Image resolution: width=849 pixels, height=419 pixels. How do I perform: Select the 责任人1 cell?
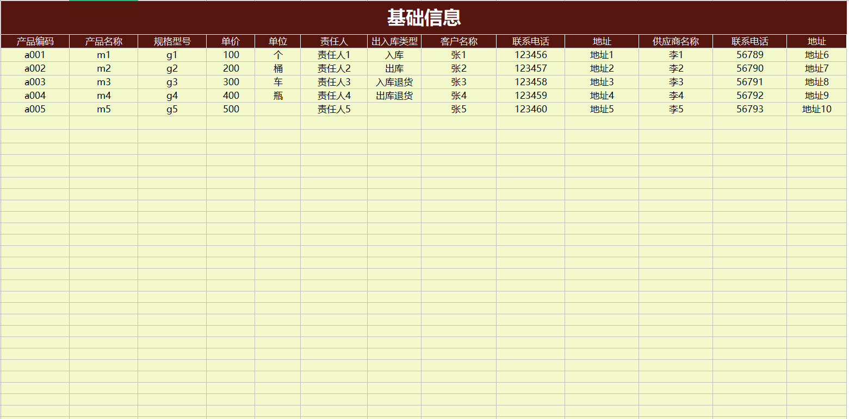pos(334,55)
